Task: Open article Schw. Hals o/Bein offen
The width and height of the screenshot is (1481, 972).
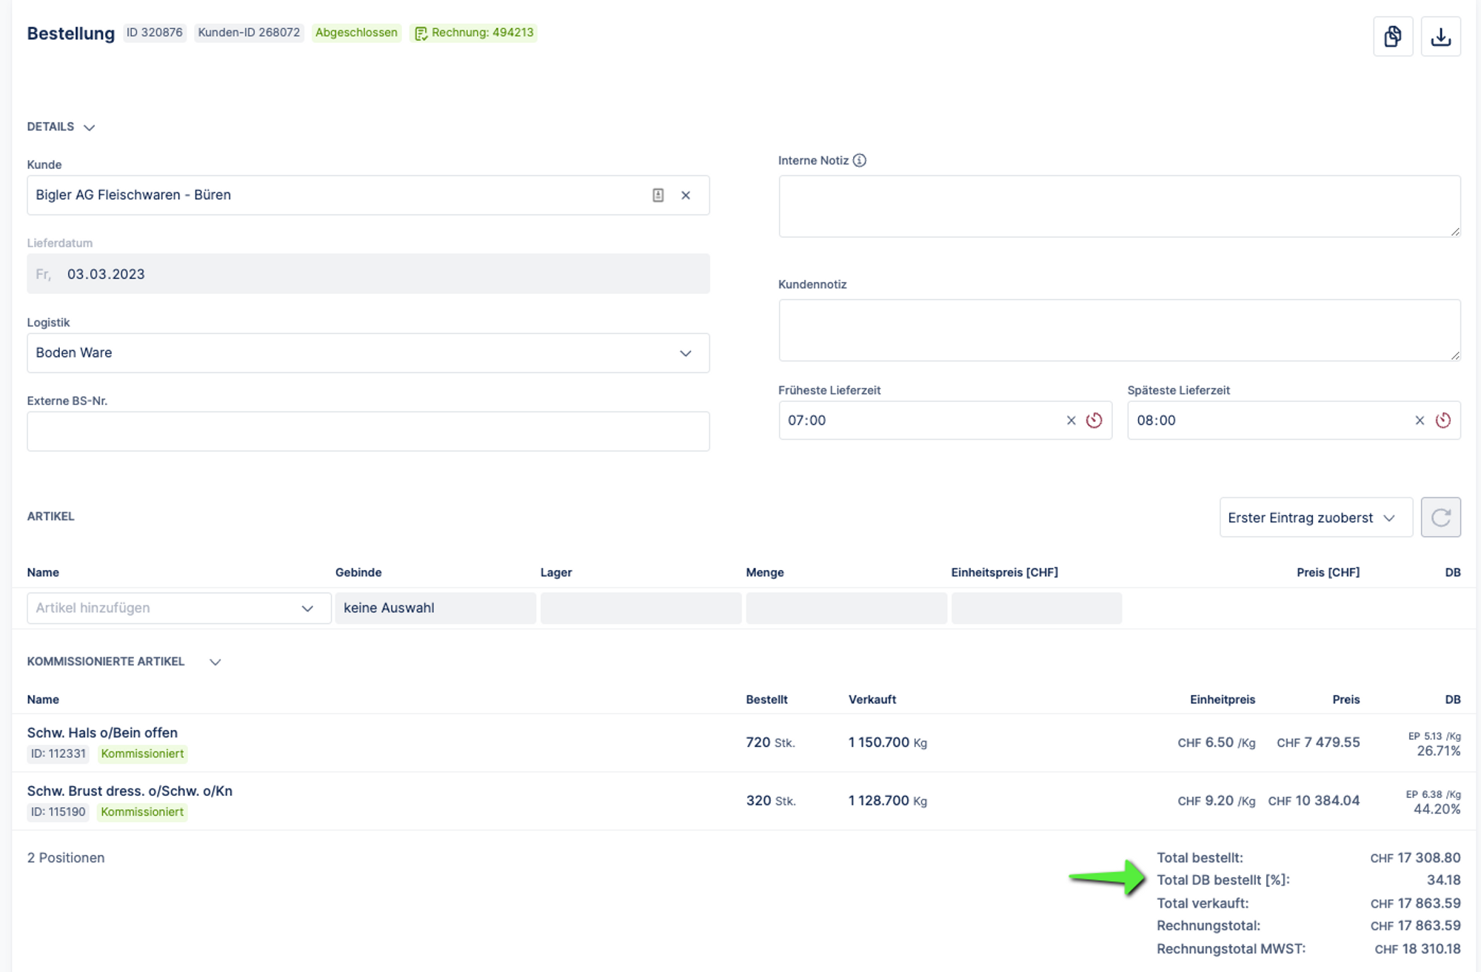Action: tap(102, 733)
